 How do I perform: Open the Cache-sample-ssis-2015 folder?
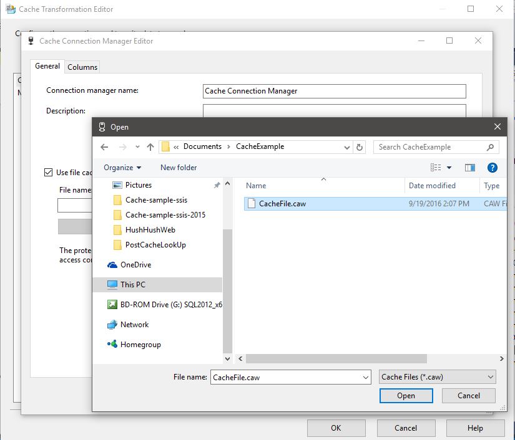(165, 215)
